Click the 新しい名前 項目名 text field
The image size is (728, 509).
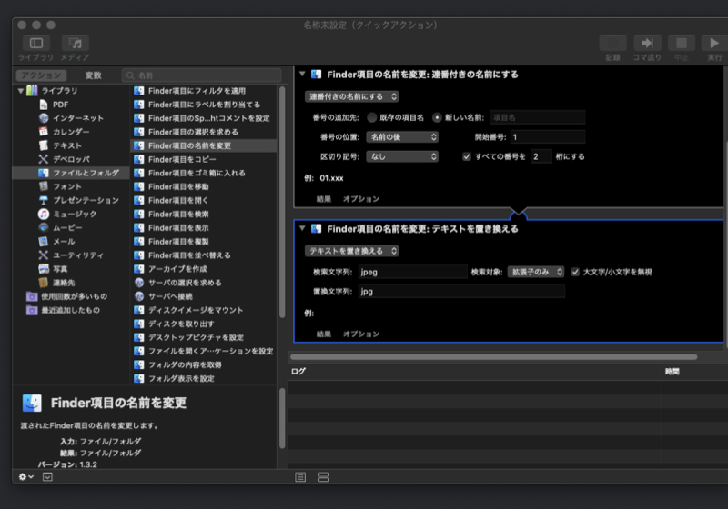538,117
